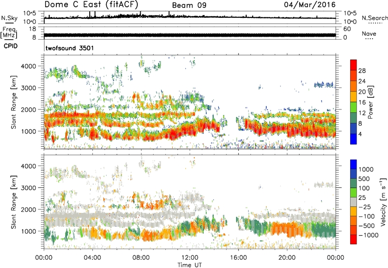Image resolution: width=388 pixels, height=268 pixels.
Task: Click the red bottom of velocity colorbar
Action: 354,239
